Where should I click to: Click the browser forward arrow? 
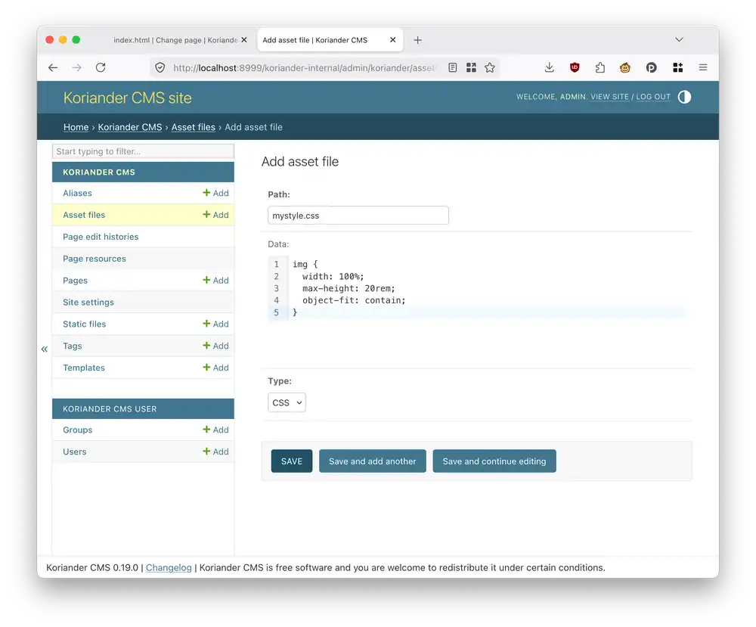pos(76,67)
